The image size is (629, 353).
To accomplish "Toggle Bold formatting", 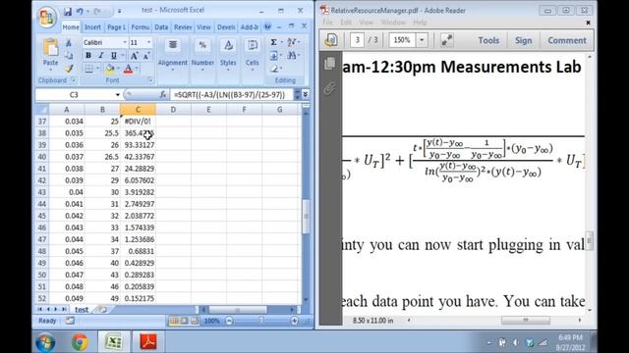I will [x=88, y=56].
